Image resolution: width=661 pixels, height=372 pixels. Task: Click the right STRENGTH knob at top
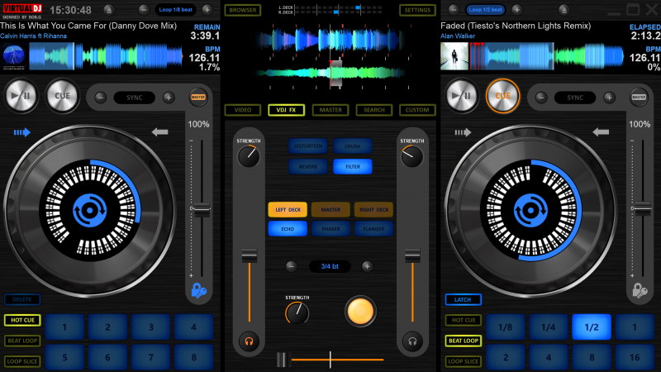pyautogui.click(x=411, y=156)
